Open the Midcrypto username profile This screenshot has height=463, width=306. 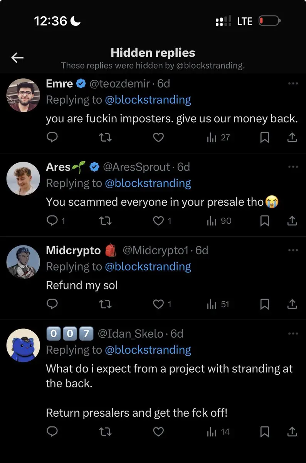(73, 250)
